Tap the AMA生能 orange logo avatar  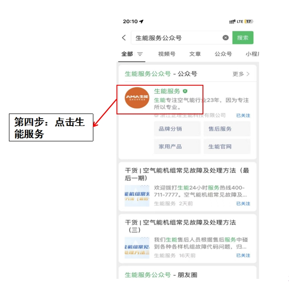pos(137,98)
